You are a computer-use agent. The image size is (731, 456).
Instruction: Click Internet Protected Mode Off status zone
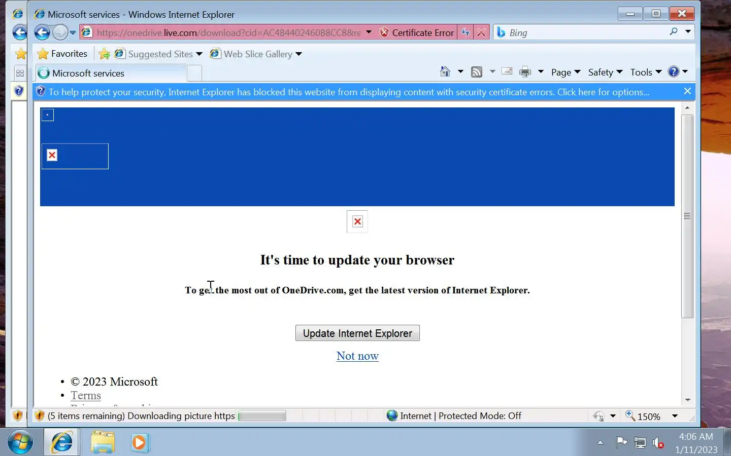pyautogui.click(x=454, y=416)
